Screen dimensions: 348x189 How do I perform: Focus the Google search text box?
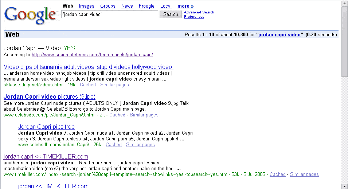pyautogui.click(x=110, y=15)
